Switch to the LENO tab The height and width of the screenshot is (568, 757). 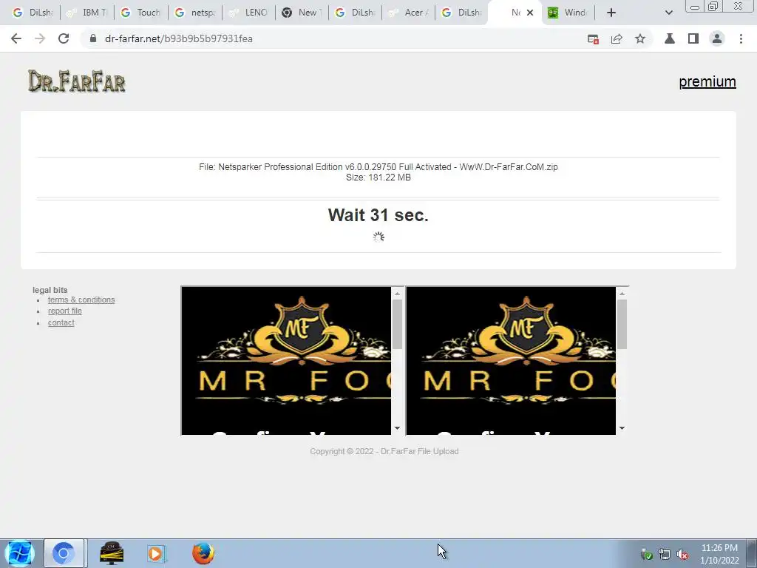(248, 13)
